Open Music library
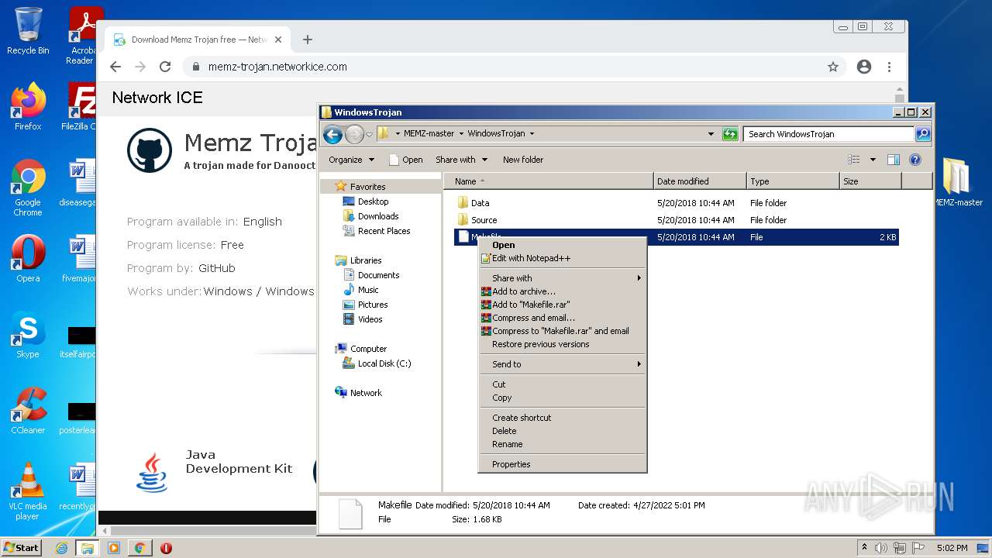 click(368, 290)
